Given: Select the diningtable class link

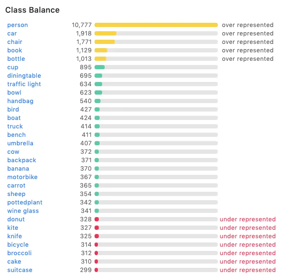Looking at the screenshot, I should [24, 76].
